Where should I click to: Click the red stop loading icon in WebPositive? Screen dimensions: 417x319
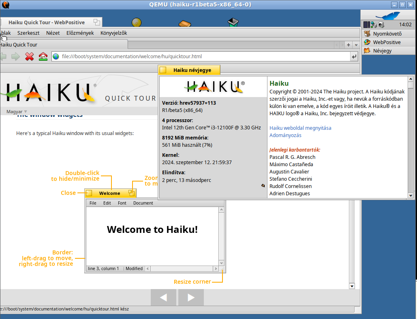click(x=29, y=56)
